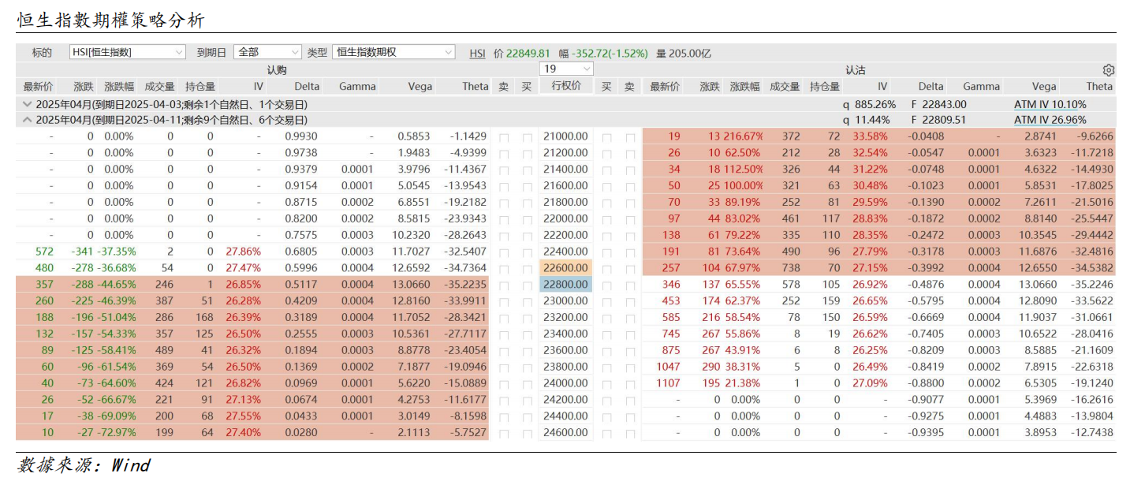Sort puts by IV column header
Viewport: 1130px width, 485px height.
(882, 87)
